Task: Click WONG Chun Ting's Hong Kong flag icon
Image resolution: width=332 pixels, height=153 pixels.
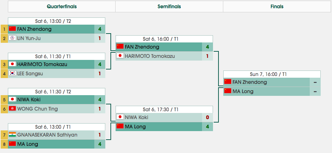Action: 12,109
